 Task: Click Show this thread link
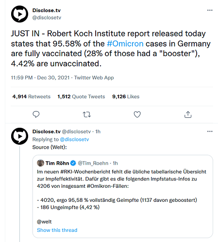57,230
